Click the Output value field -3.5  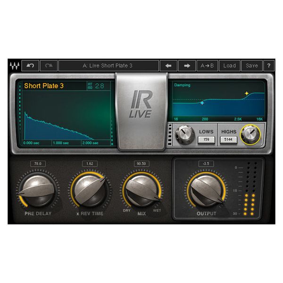206,164
